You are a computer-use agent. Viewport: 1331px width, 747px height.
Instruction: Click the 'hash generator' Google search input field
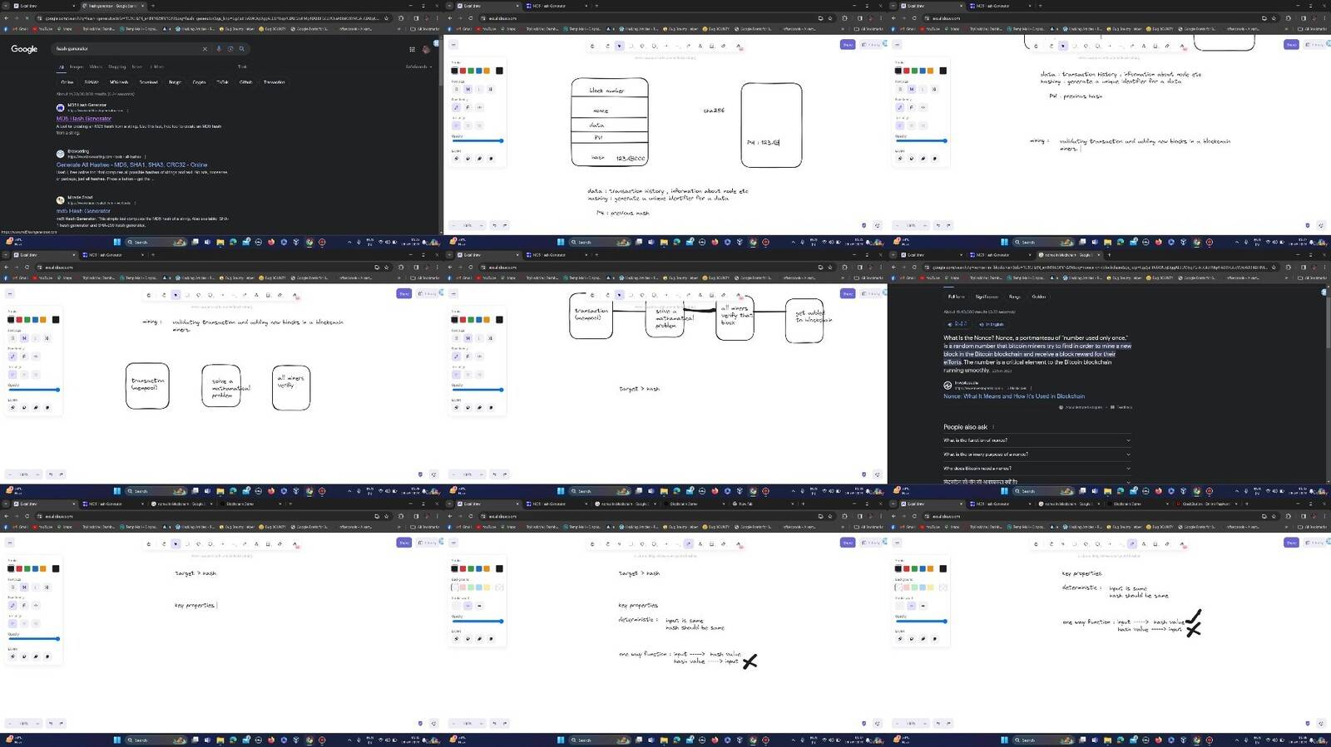(126, 49)
